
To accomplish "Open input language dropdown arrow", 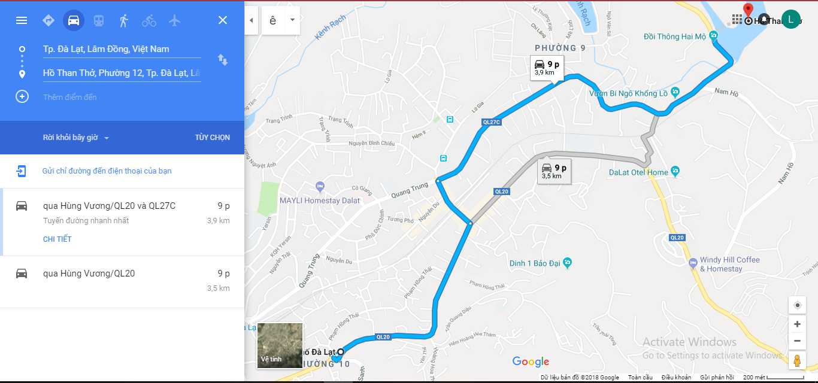I will 292,20.
